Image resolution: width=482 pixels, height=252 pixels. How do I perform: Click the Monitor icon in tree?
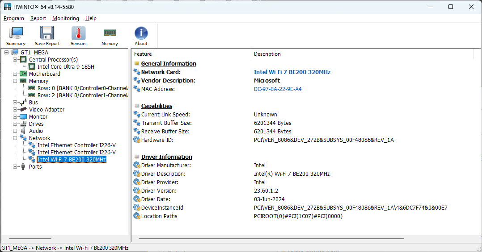23,116
